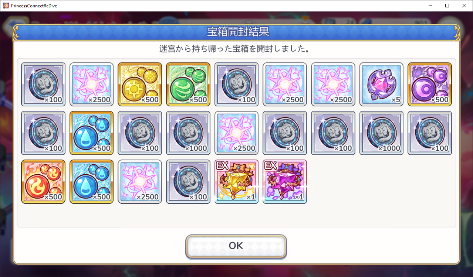Screen dimensions: 473x277
Task: Select the green wind orb ×500 item
Action: (x=188, y=85)
